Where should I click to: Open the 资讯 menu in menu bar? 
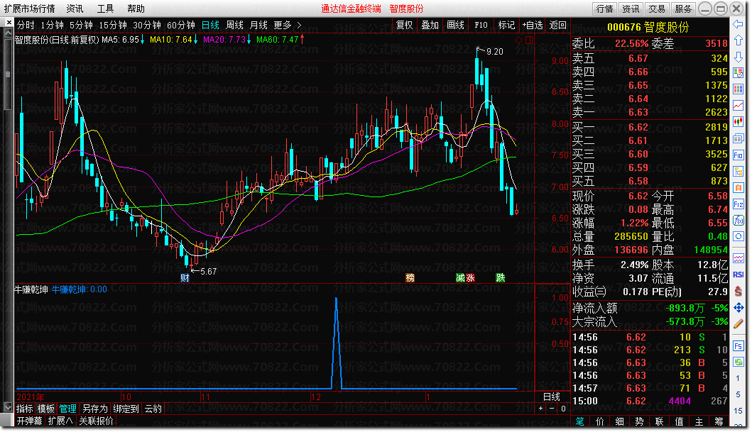(75, 9)
